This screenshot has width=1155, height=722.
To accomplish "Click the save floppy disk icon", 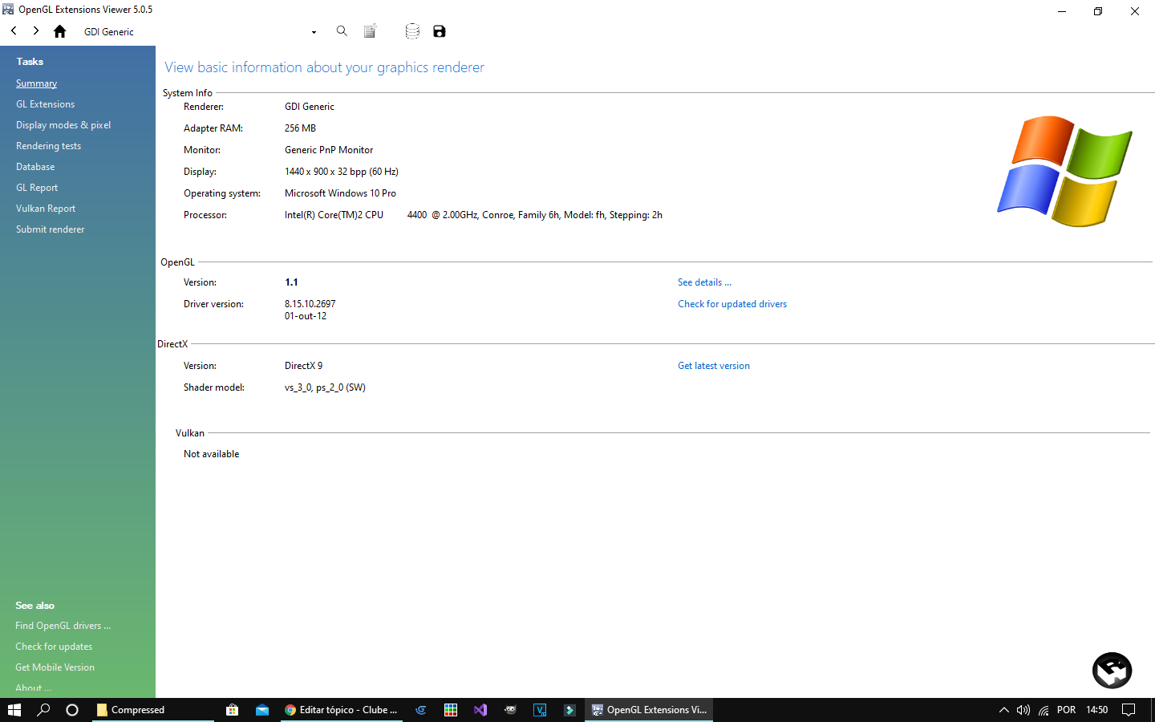I will click(x=439, y=31).
